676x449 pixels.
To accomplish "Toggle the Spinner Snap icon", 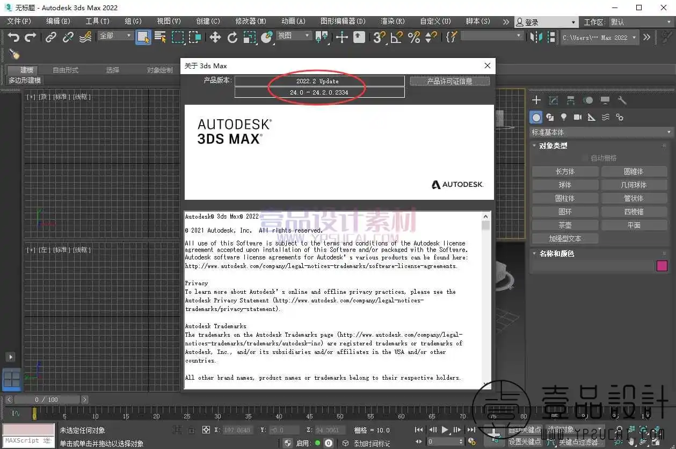I will 431,37.
